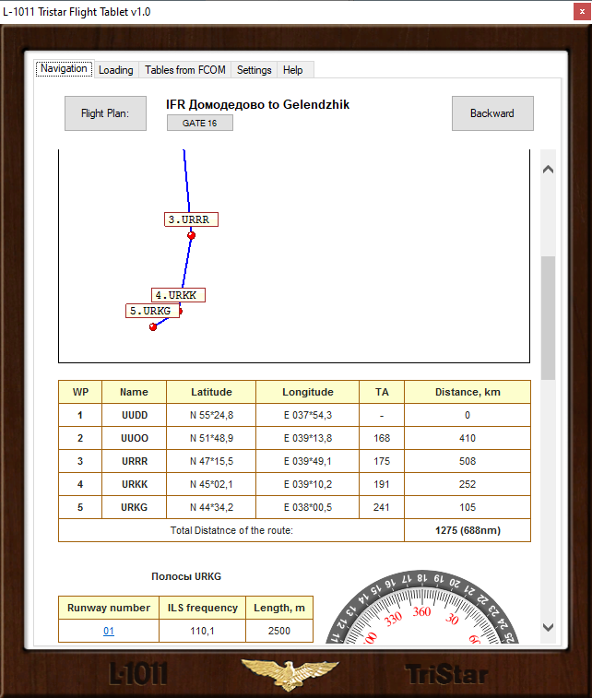This screenshot has width=592, height=698.
Task: Select the URKK name cell in table
Action: pos(135,484)
